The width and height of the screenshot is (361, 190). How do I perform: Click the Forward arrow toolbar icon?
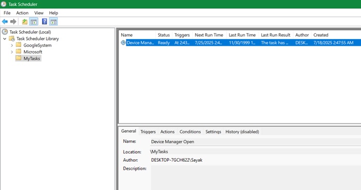(13, 22)
